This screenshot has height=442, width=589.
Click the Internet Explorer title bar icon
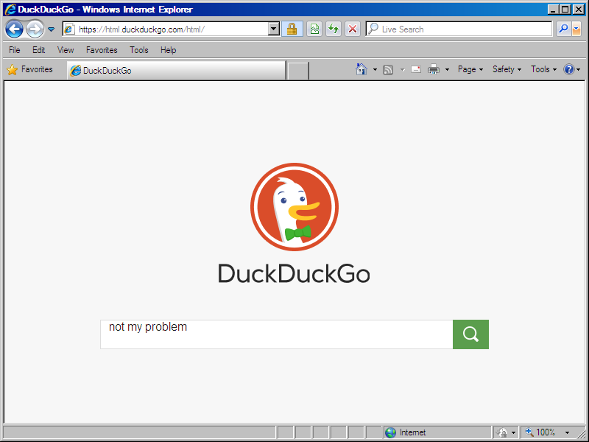coord(10,10)
